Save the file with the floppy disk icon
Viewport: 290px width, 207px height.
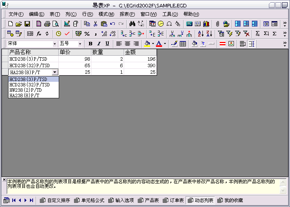click(27, 24)
